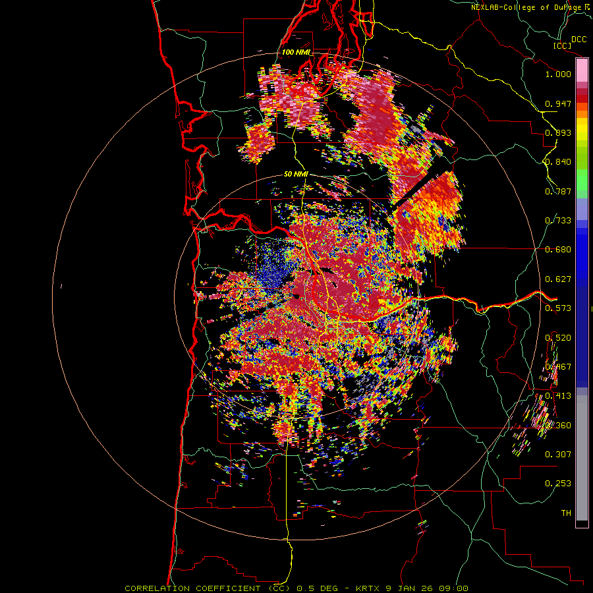Select the 0.307 scale value

point(558,455)
